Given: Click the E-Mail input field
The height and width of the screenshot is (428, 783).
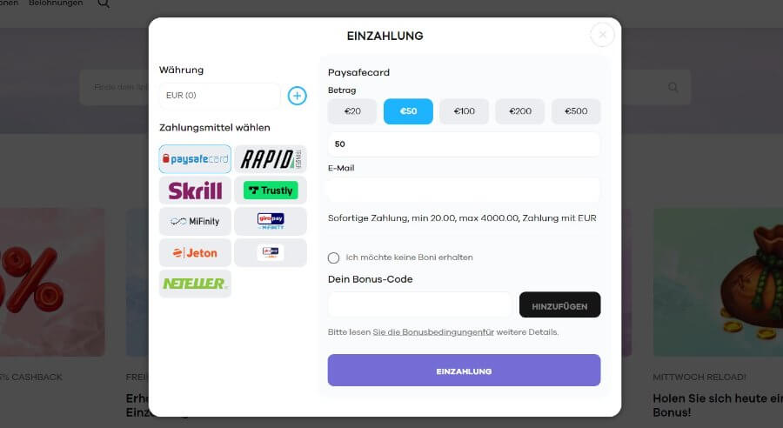Looking at the screenshot, I should pos(464,190).
